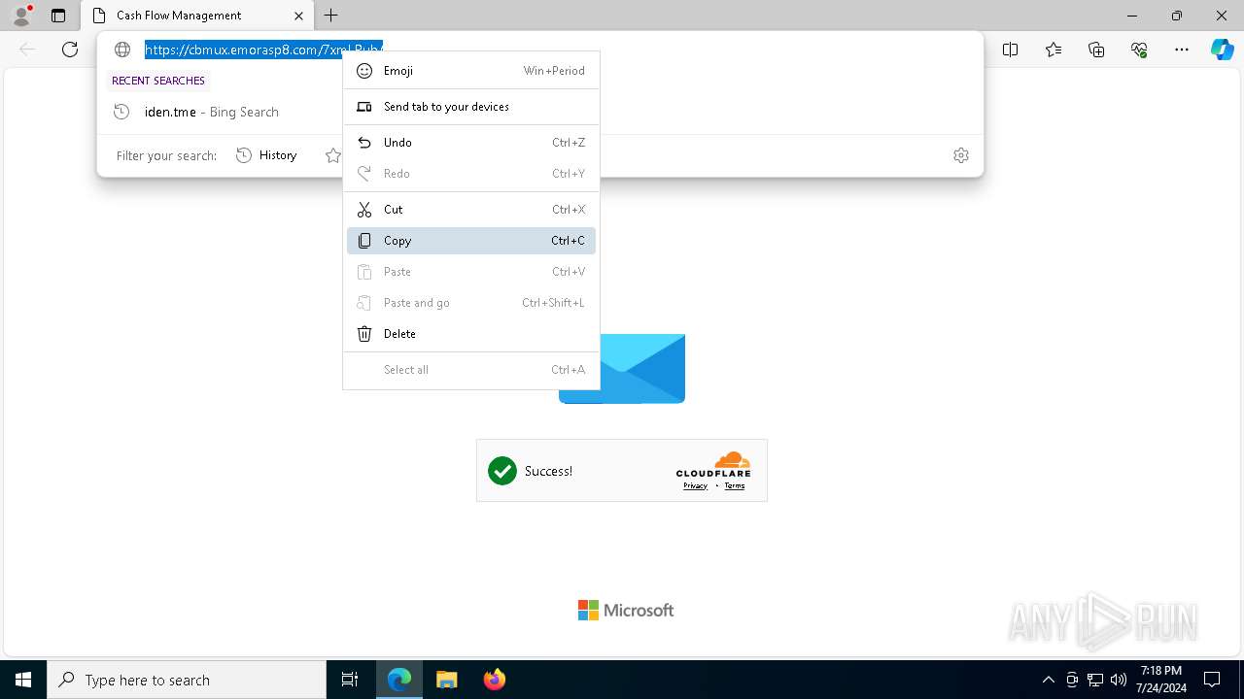Click Microsoft Edge taskbar icon
Image resolution: width=1244 pixels, height=699 pixels.
click(x=399, y=680)
